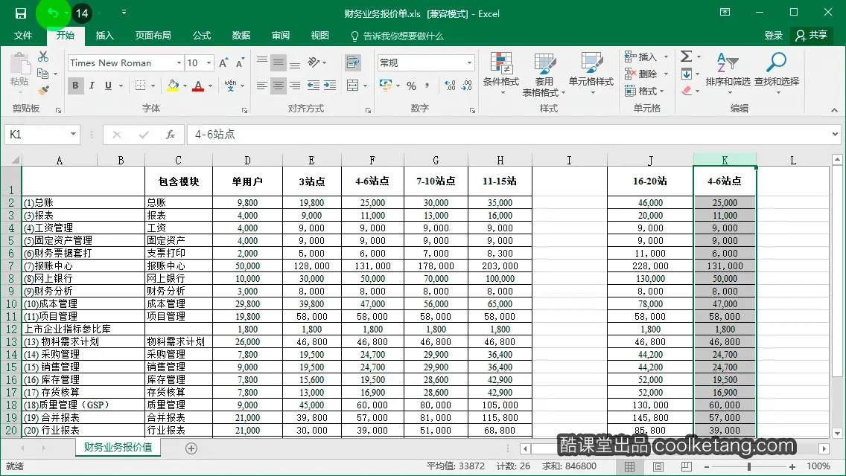The image size is (846, 476).
Task: Open the Times New Roman font dropdown
Action: (x=179, y=63)
